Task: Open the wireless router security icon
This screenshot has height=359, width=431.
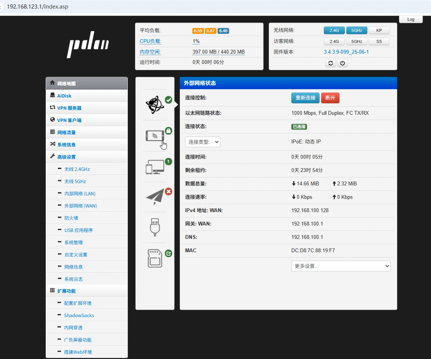Action: (x=155, y=136)
